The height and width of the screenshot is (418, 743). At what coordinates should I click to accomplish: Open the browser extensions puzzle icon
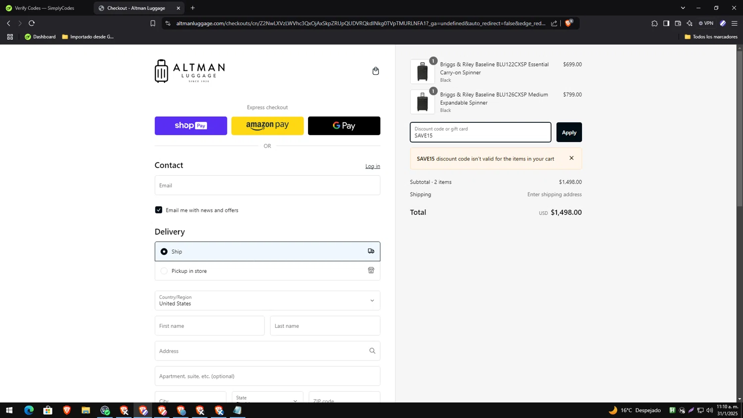coord(654,23)
